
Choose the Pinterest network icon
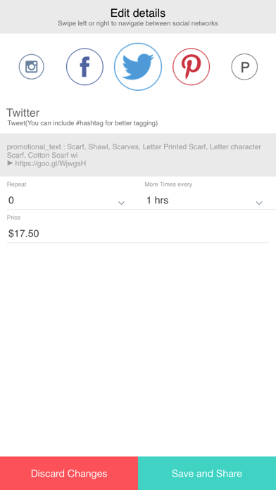click(x=191, y=67)
